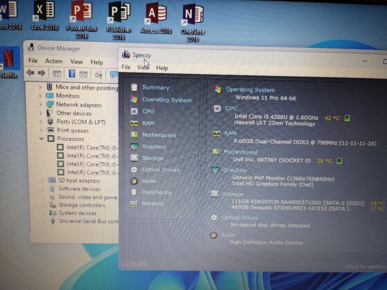Open the View menu in Device Manager
The width and height of the screenshot is (387, 290).
click(x=77, y=61)
